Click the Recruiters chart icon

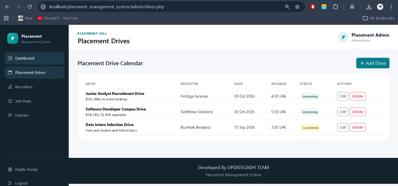[10, 87]
